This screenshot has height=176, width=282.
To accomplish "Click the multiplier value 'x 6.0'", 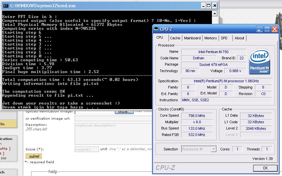I will tap(197, 122).
